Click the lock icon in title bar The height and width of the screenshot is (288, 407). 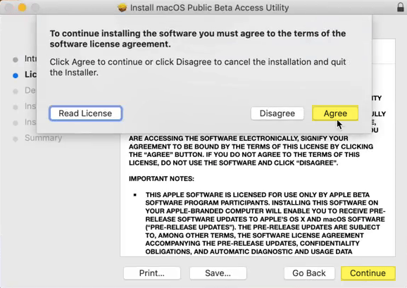pos(401,7)
